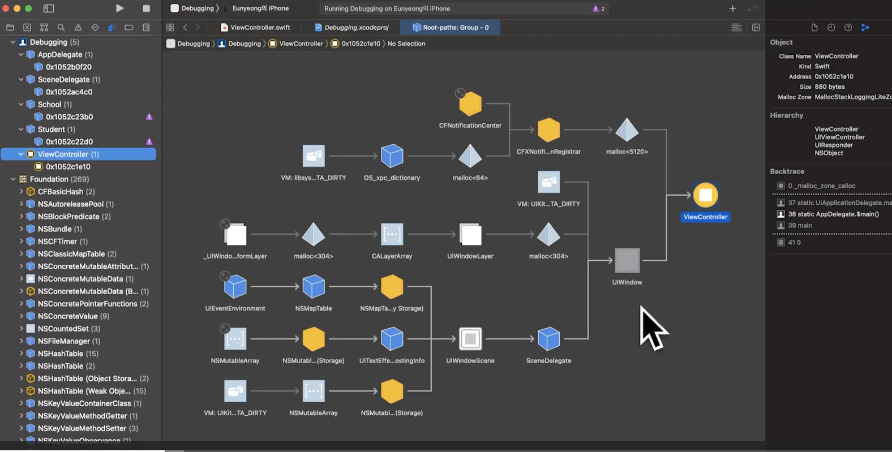Click the OS_xpc_dictionary cube node
Viewport: 892px width, 452px height.
(392, 156)
